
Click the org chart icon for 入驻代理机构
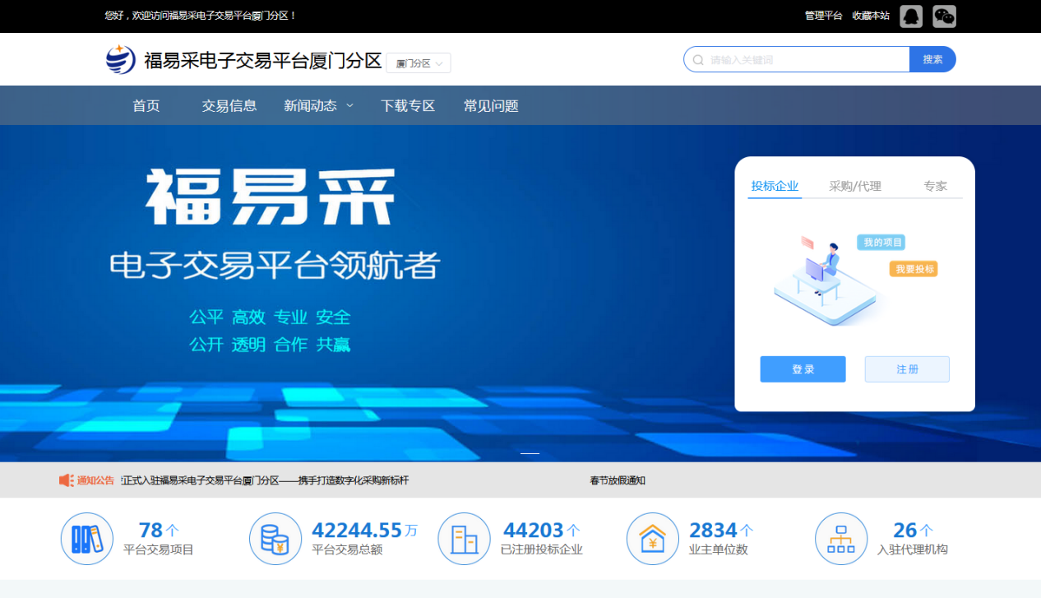(840, 539)
